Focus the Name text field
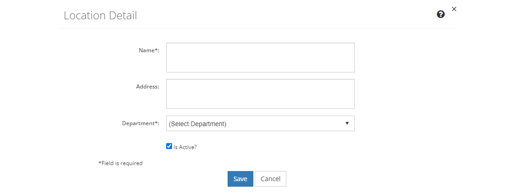 click(260, 57)
